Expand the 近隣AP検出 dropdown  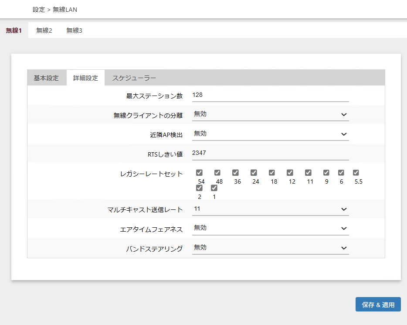click(270, 134)
